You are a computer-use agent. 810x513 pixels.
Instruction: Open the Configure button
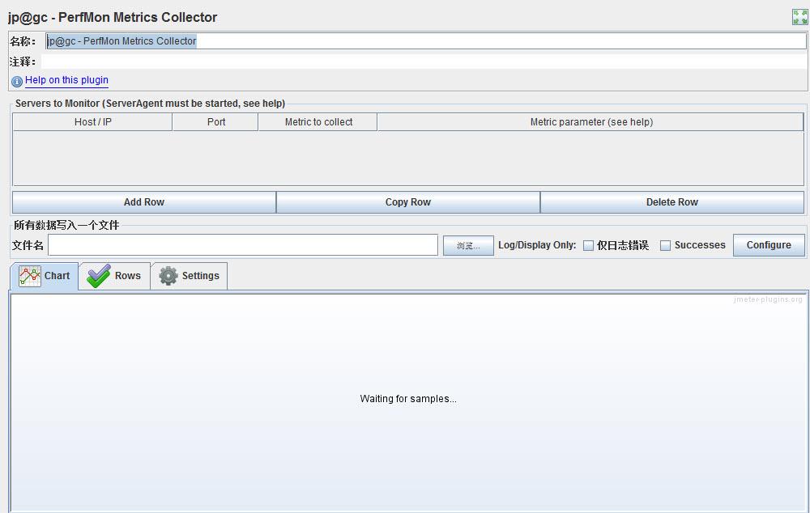(x=769, y=245)
